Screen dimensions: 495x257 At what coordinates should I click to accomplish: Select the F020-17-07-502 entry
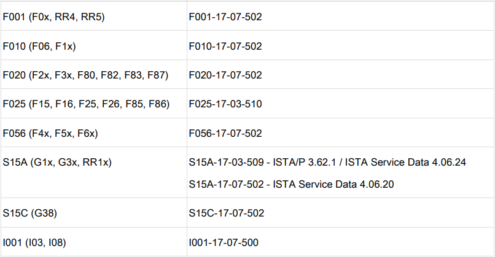[x=225, y=75]
